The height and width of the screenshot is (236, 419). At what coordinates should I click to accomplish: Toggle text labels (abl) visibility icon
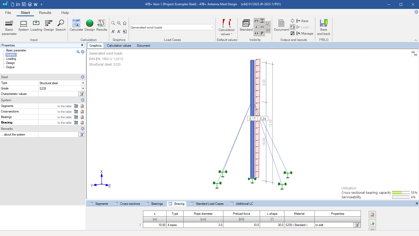268,30
